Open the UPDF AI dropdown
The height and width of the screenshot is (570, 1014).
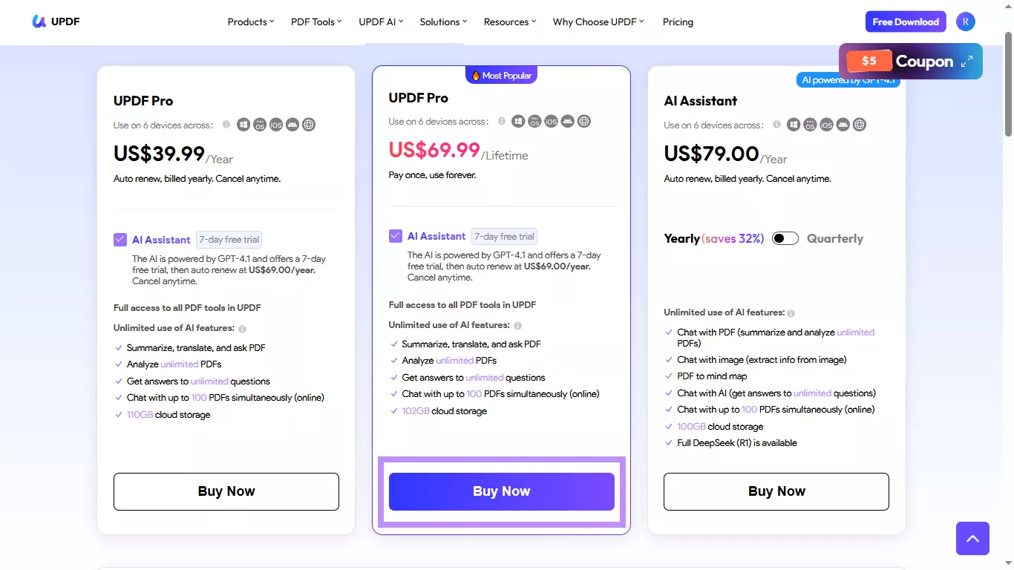coord(380,22)
